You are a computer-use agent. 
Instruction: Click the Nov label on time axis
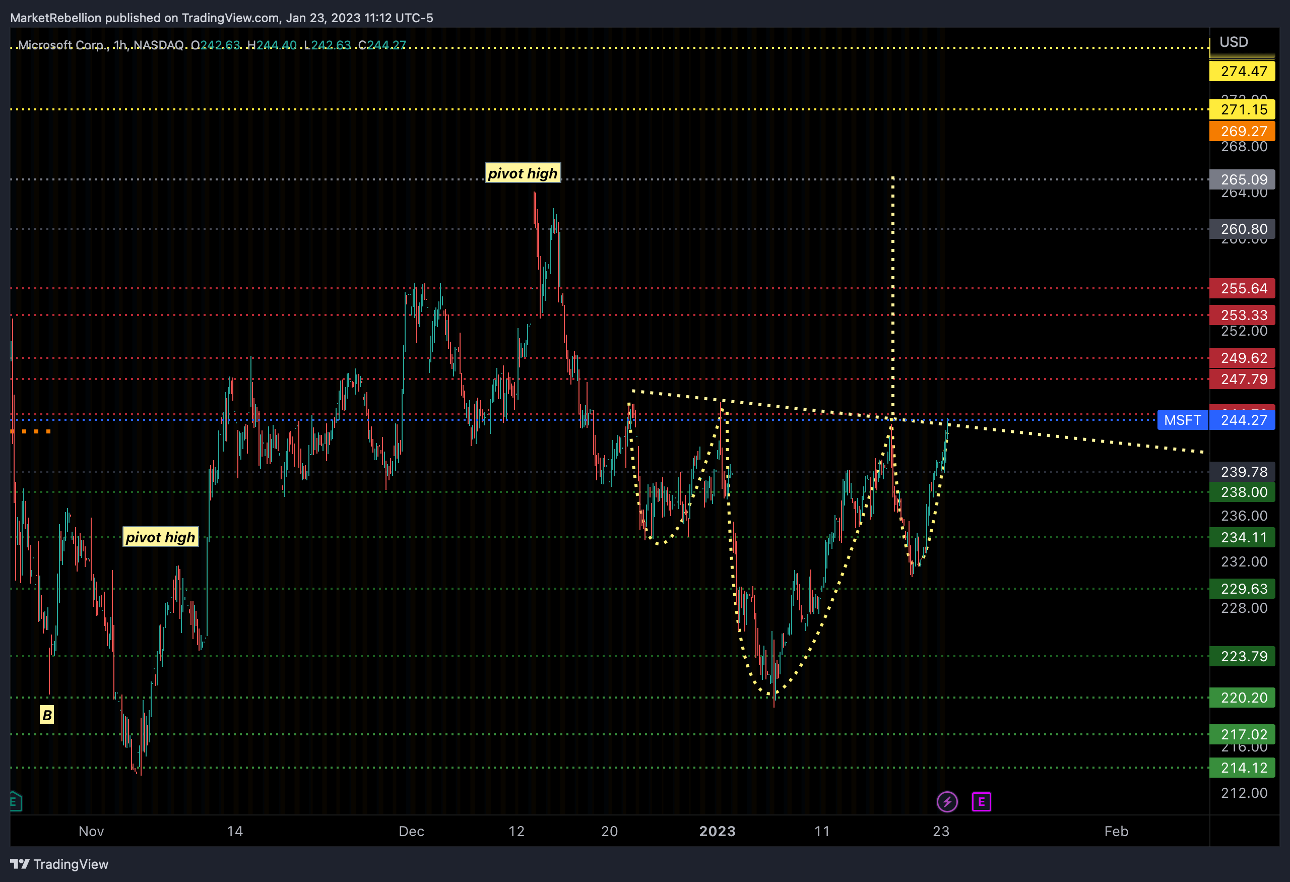91,831
